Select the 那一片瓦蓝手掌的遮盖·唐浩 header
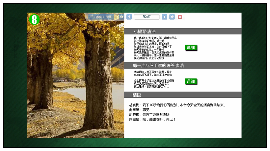The height and width of the screenshot is (151, 270). coord(183,66)
